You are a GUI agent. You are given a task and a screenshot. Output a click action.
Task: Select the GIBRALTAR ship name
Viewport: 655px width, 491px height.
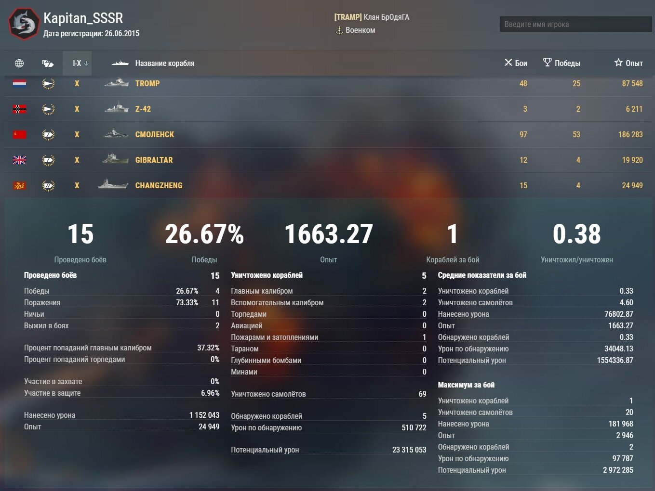pyautogui.click(x=154, y=160)
